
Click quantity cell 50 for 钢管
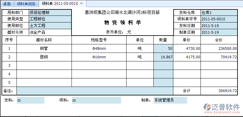coord(163,49)
